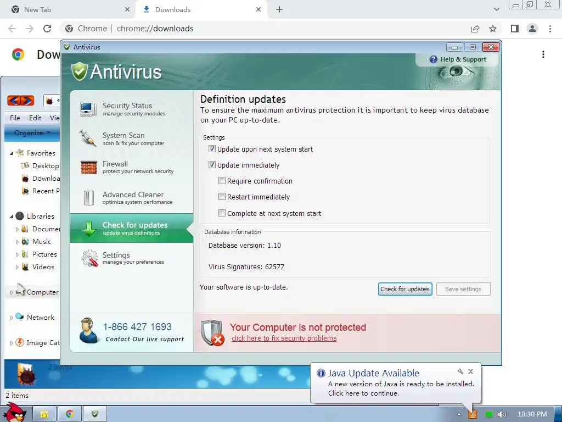Expand Music library in Explorer
562x422 pixels.
coord(17,242)
